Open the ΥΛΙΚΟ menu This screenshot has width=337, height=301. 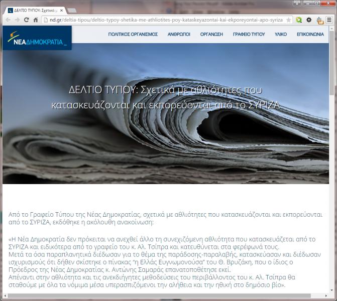click(x=281, y=34)
